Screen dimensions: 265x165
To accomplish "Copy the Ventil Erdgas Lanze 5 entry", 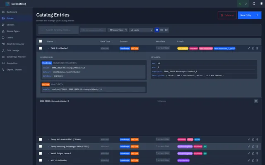I will coord(253,153).
